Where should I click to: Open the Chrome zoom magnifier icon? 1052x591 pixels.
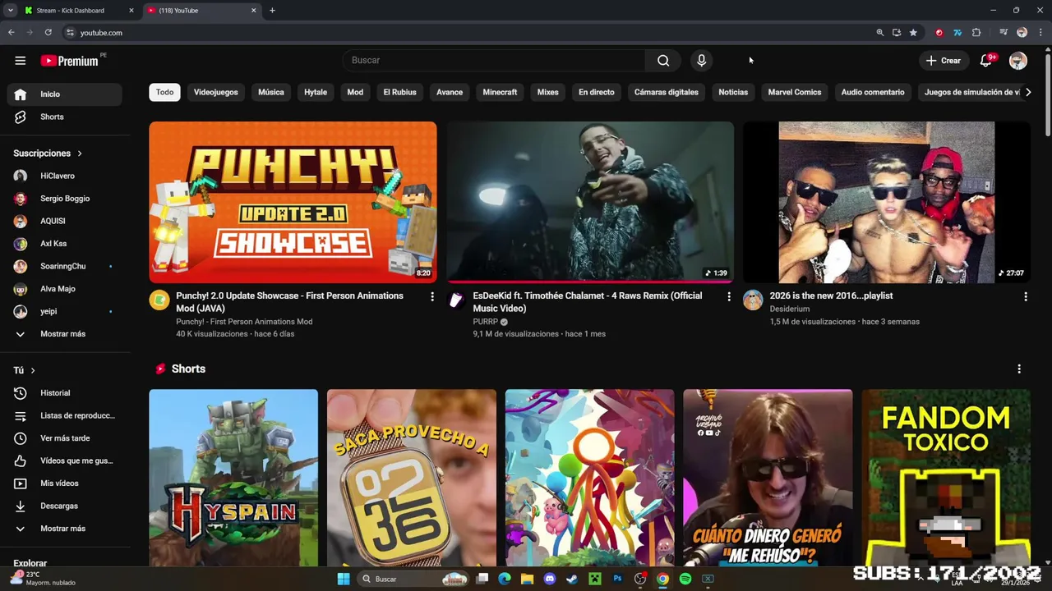tap(879, 33)
